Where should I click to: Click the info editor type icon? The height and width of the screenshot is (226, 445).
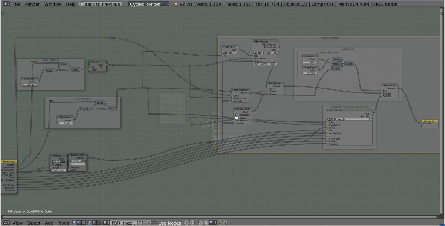(5, 4)
